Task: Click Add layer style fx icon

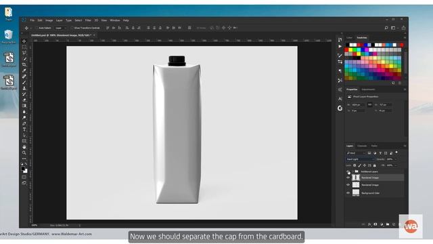Action: pyautogui.click(x=369, y=224)
